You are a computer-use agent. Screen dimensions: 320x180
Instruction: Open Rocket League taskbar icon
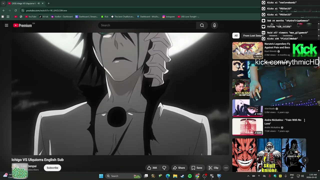tap(219, 176)
